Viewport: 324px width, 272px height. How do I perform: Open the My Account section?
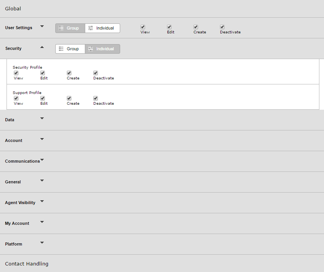(42, 222)
